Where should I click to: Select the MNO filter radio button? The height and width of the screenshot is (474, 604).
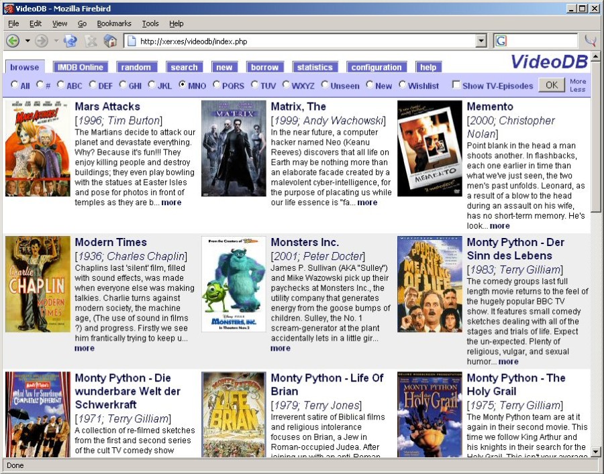[182, 84]
